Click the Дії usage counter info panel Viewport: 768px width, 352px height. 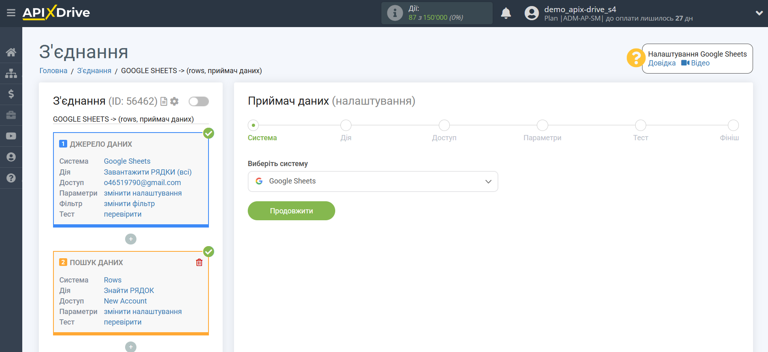[436, 13]
